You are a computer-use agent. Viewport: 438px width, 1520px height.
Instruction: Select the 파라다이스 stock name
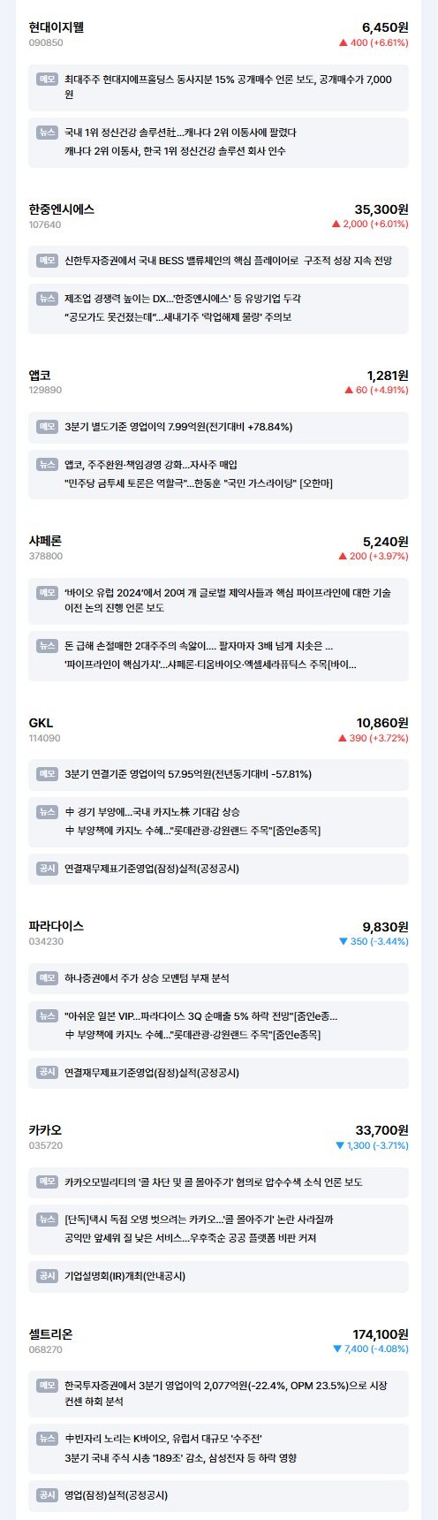(57, 926)
